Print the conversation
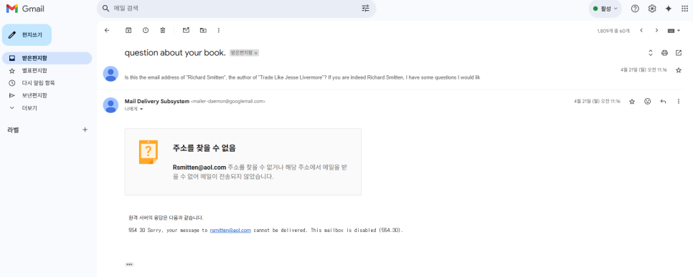 (x=664, y=53)
